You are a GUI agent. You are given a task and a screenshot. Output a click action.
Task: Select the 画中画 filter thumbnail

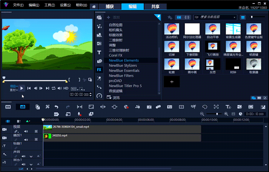point(192,66)
